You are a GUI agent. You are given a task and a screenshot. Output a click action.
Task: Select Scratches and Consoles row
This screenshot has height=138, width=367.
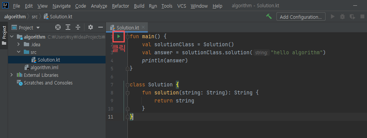57,83
